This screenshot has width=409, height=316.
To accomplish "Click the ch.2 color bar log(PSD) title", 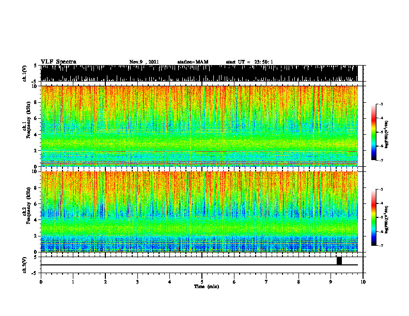I will tap(387, 219).
